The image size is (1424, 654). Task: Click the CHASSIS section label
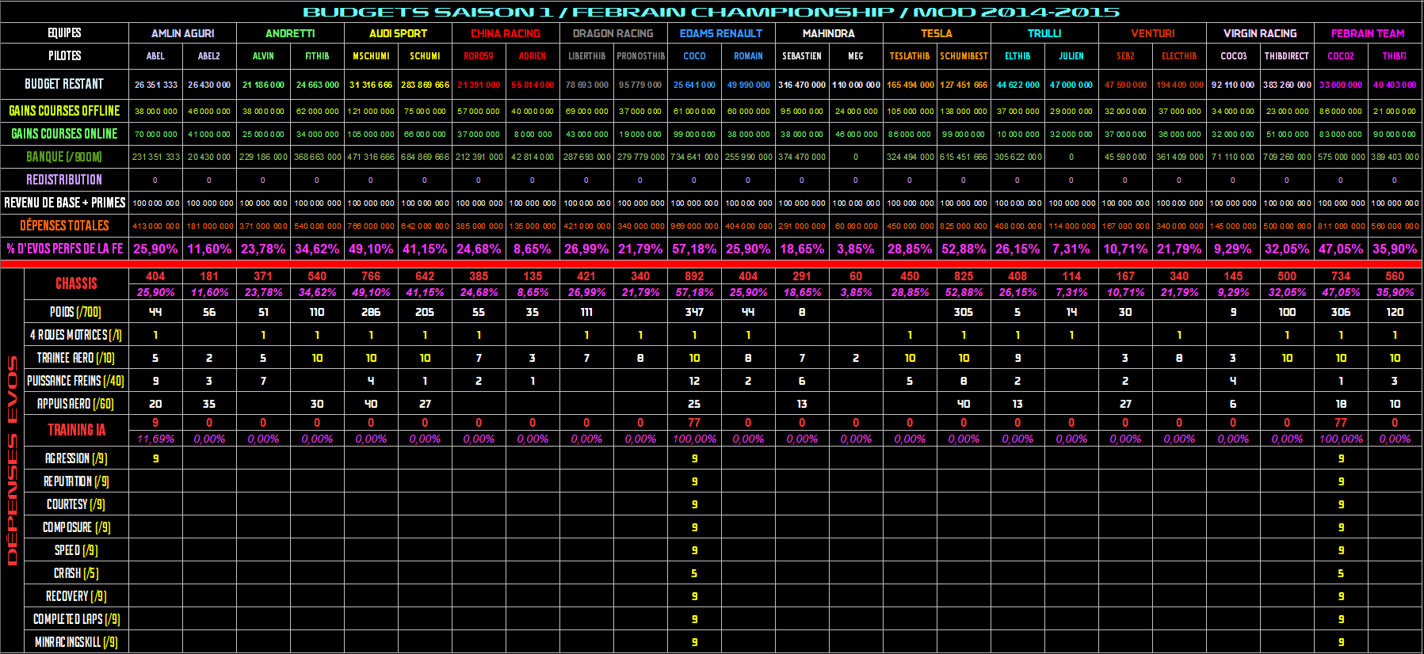point(76,283)
